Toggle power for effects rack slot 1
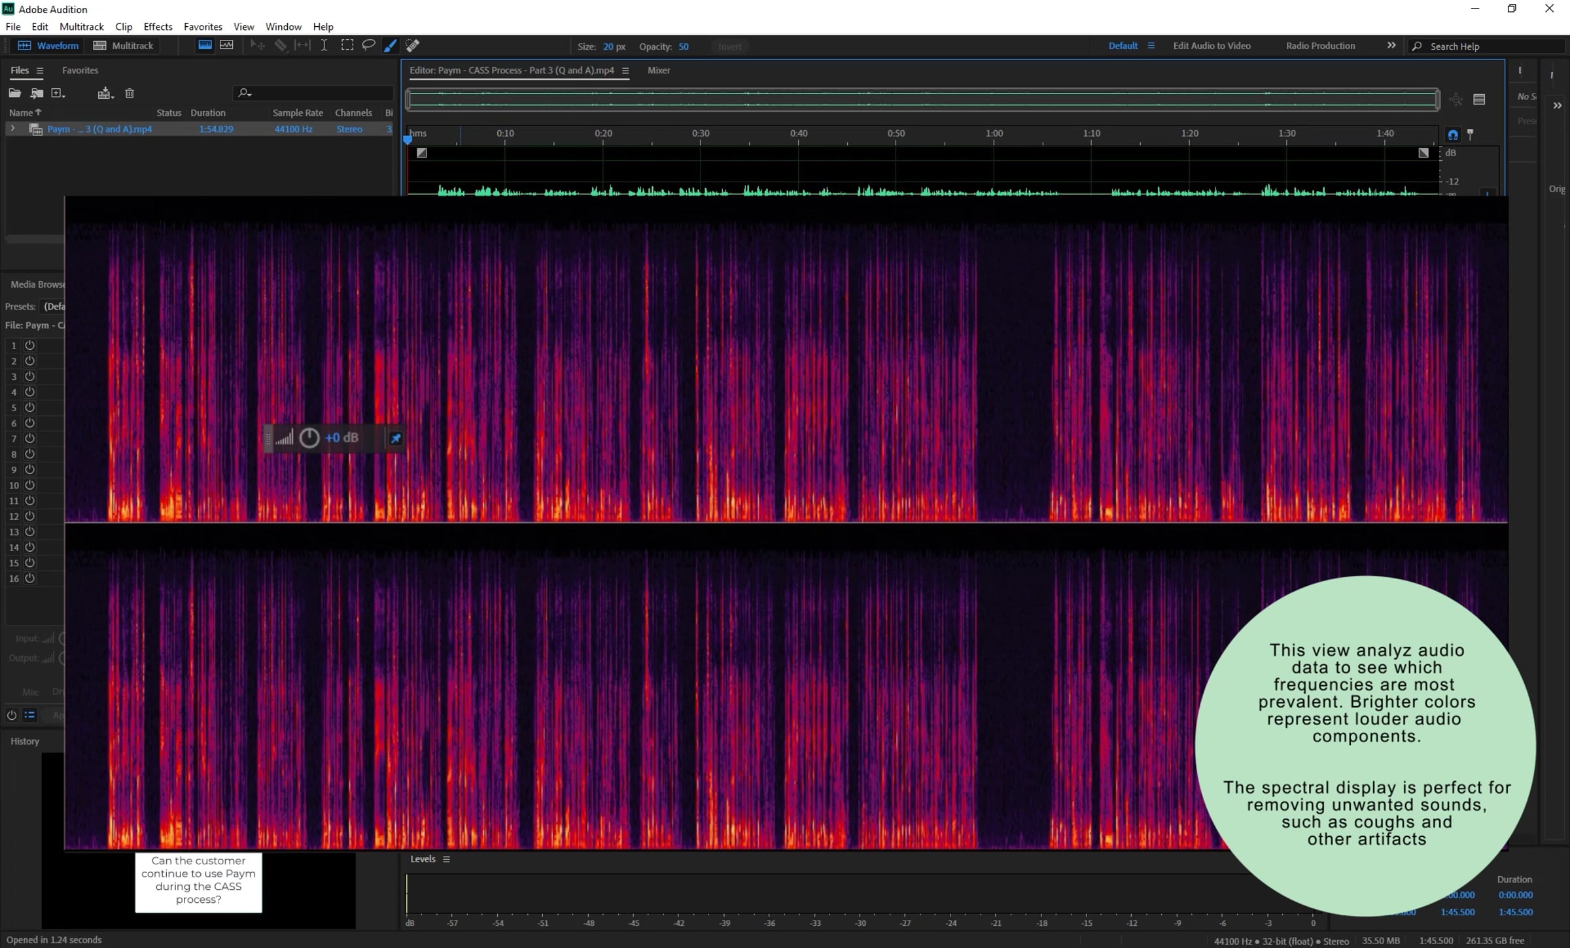 [29, 345]
